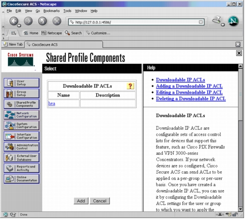Open the System Configuration section
The image size is (245, 219).
tap(22, 126)
